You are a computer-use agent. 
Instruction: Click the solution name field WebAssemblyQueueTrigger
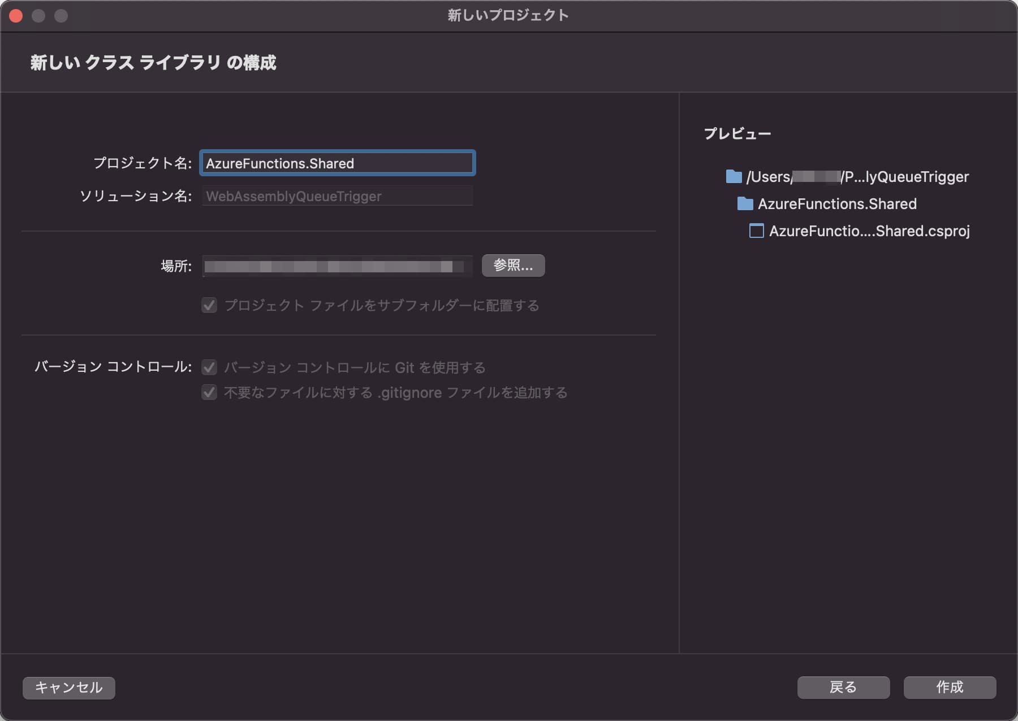pos(337,196)
